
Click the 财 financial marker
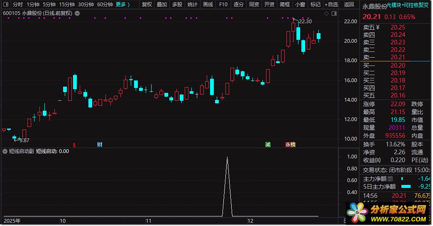100,145
